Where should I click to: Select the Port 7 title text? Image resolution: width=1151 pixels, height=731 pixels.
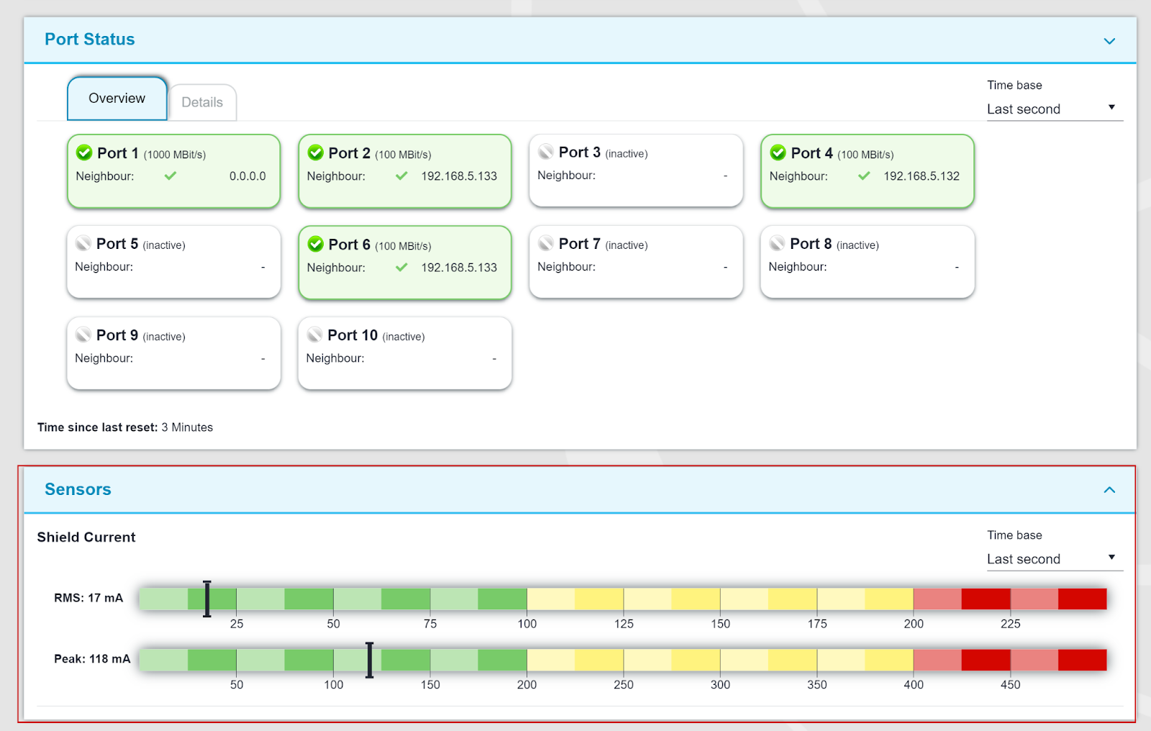580,244
